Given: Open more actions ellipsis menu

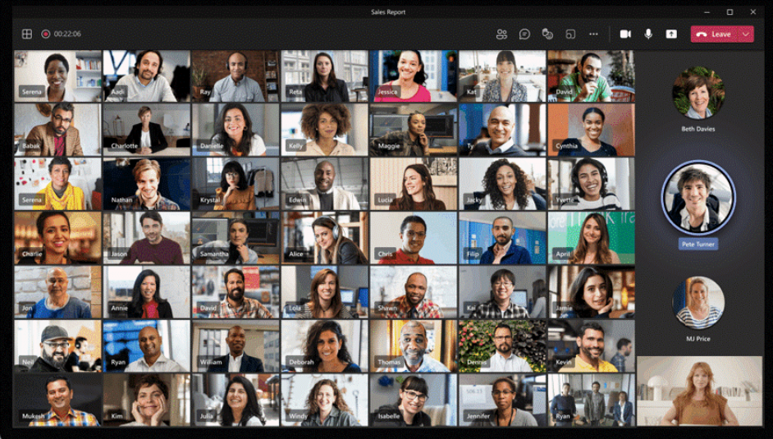Looking at the screenshot, I should point(593,34).
